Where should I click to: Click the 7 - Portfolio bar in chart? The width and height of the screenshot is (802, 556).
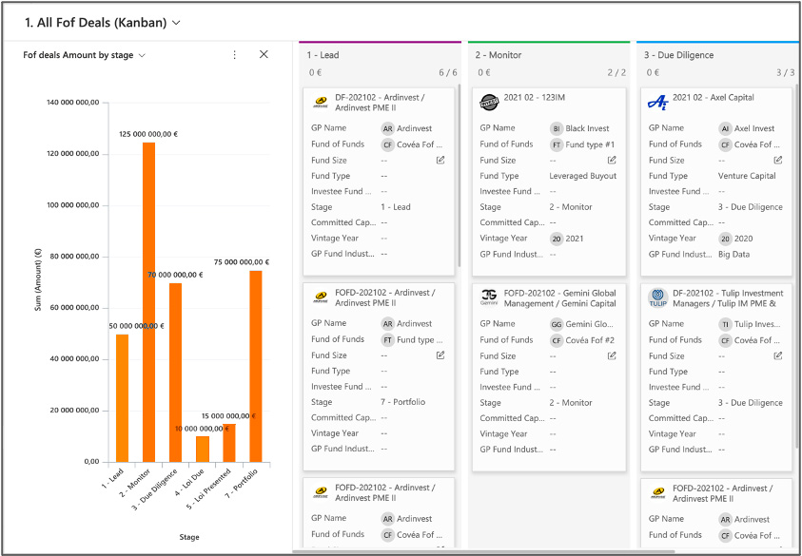256,367
